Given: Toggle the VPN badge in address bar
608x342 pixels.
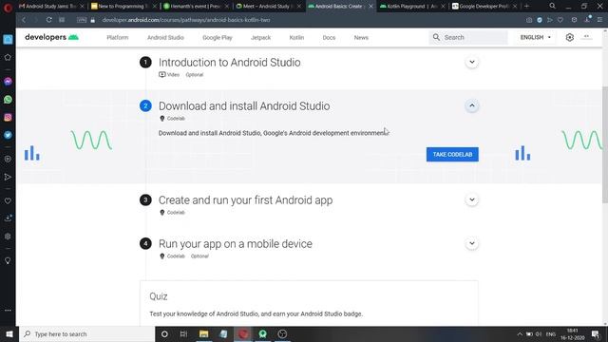Looking at the screenshot, I should tap(82, 20).
